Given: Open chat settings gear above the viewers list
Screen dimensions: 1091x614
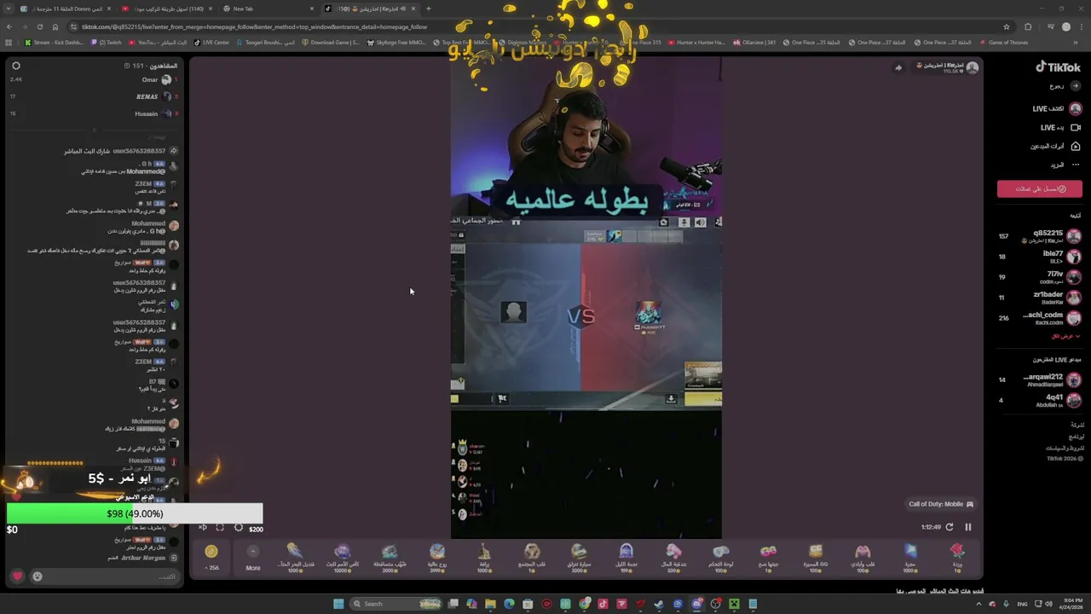Looking at the screenshot, I should tap(15, 66).
